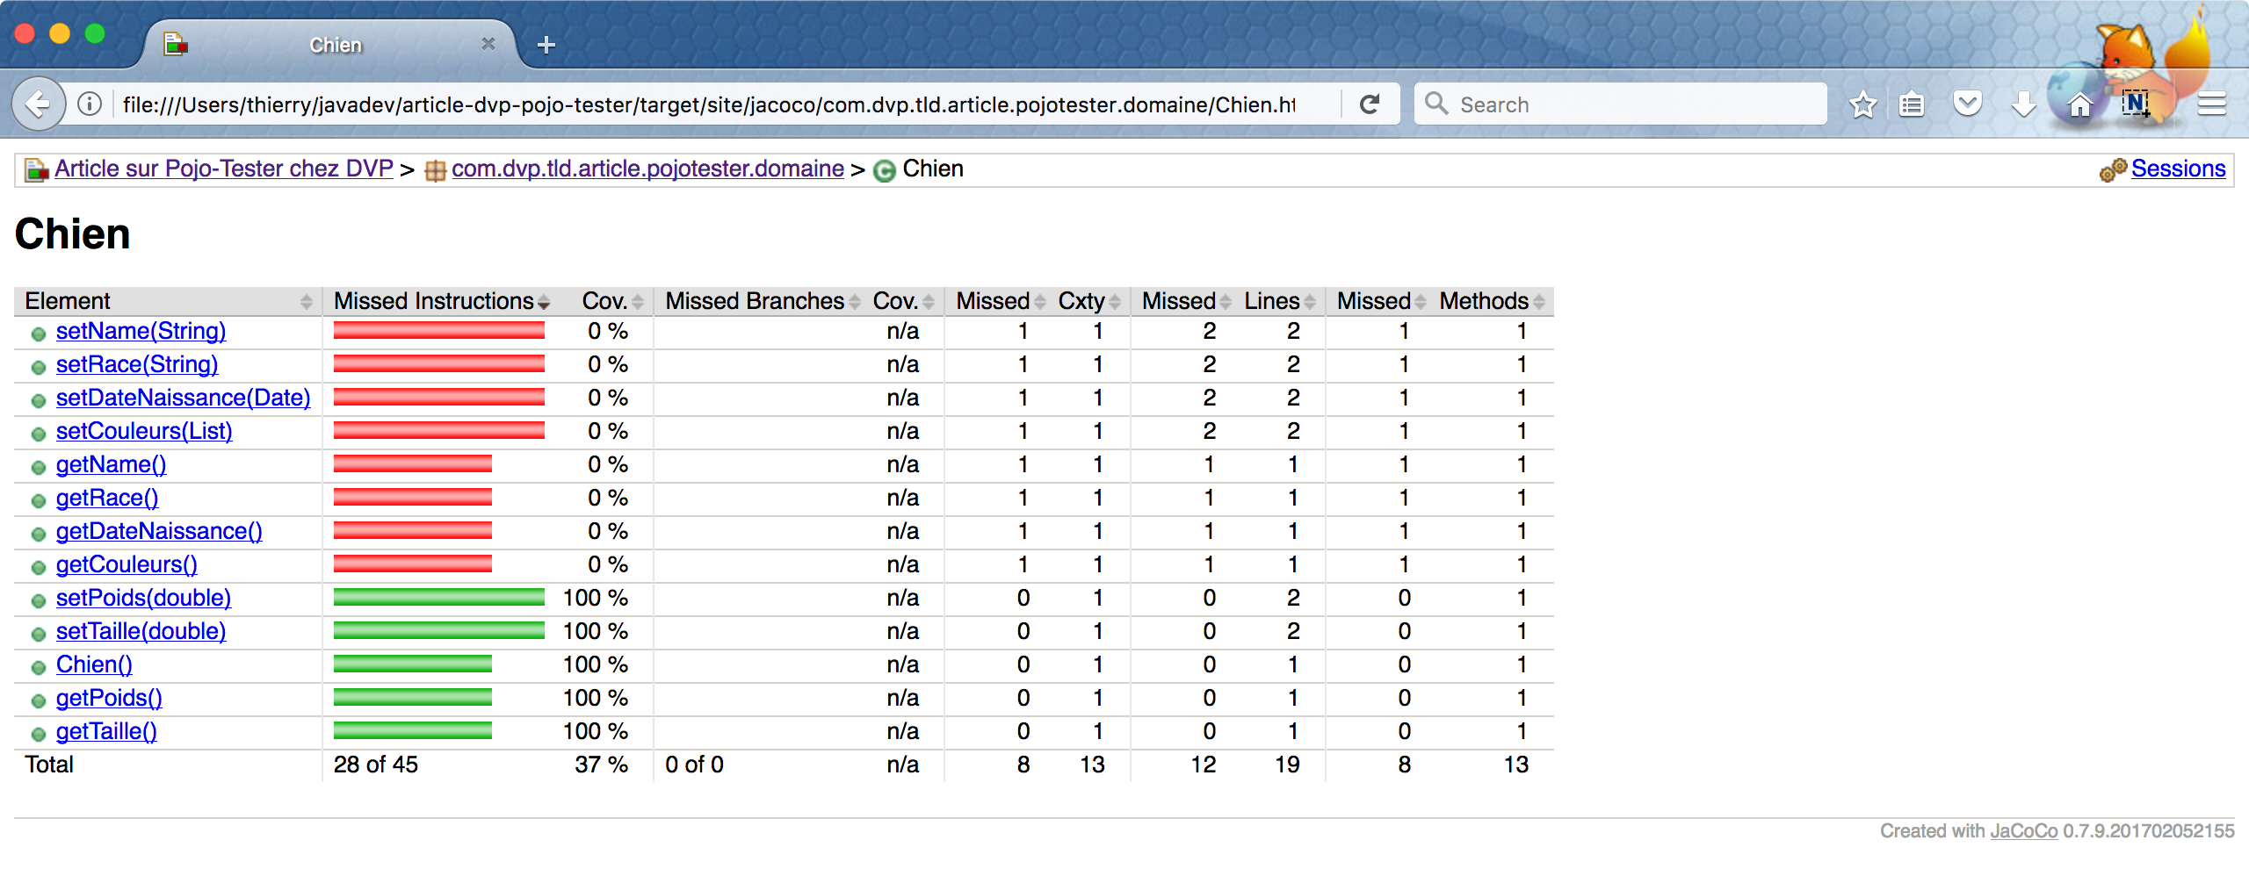Open the downloads arrow icon
This screenshot has height=876, width=2249.
pos(2023,104)
